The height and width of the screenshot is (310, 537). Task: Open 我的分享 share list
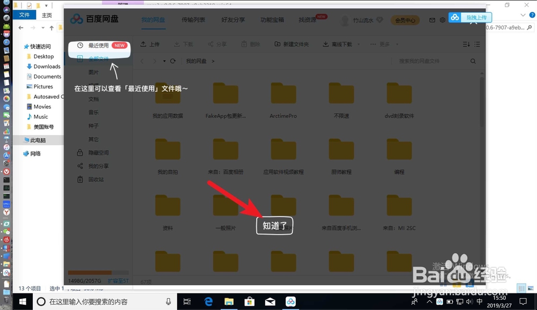pyautogui.click(x=93, y=166)
